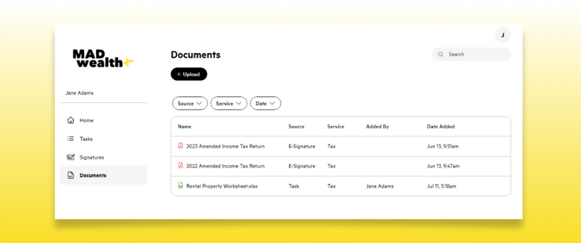Viewport: 581px width, 243px height.
Task: Open the J user avatar menu
Action: [503, 35]
